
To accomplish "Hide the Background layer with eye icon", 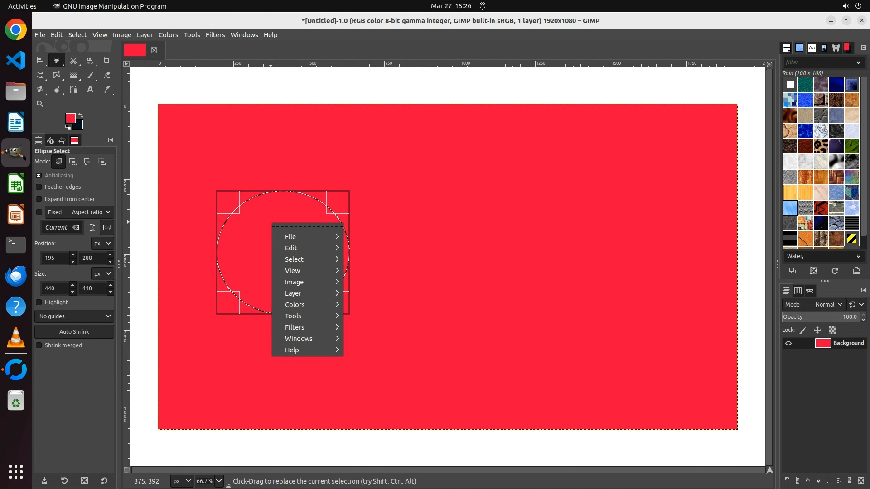I will tap(788, 343).
